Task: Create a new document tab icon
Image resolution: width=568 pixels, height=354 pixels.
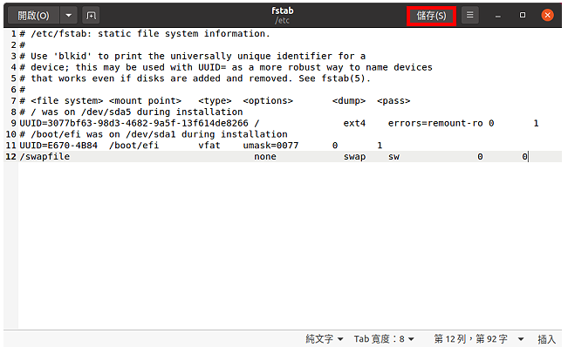Action: pos(91,16)
